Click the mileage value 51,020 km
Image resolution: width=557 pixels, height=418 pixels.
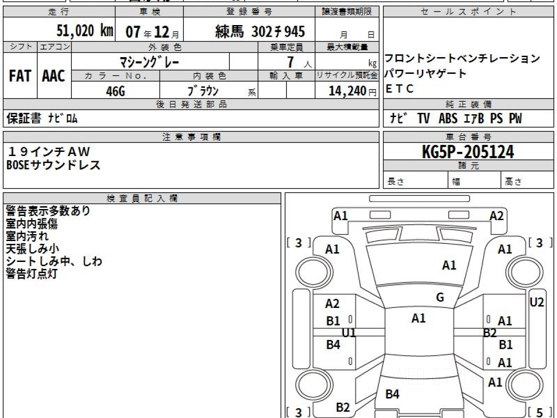pyautogui.click(x=85, y=31)
